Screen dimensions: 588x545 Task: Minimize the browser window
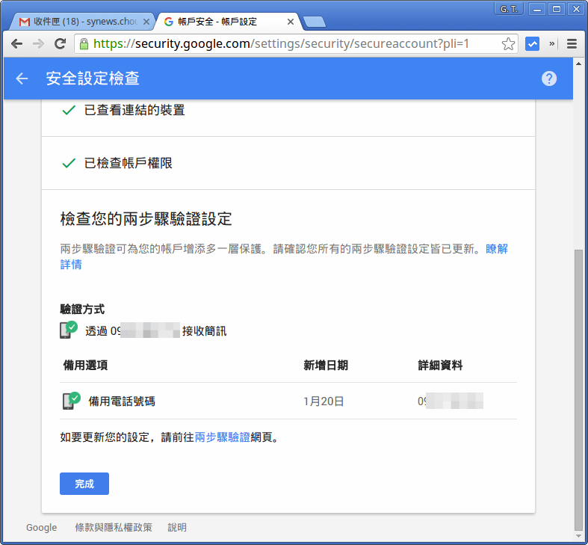[x=537, y=9]
